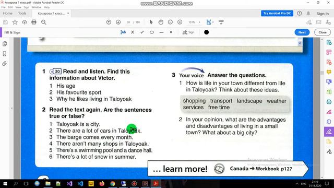
Task: Select the circle tool in Fill & Sign
Action: (x=152, y=32)
